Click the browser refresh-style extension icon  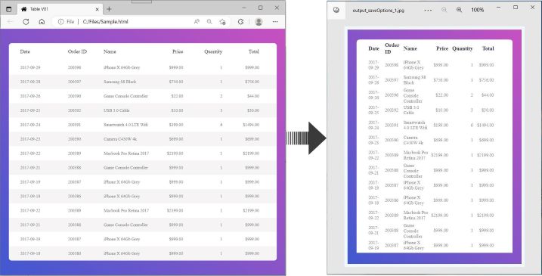[x=241, y=22]
